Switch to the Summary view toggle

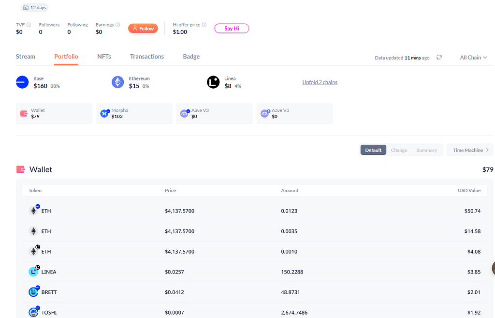point(426,150)
